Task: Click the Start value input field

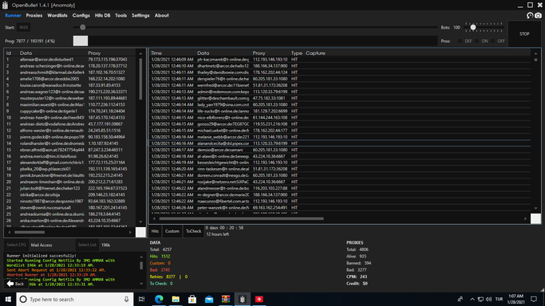Action: click(x=23, y=27)
